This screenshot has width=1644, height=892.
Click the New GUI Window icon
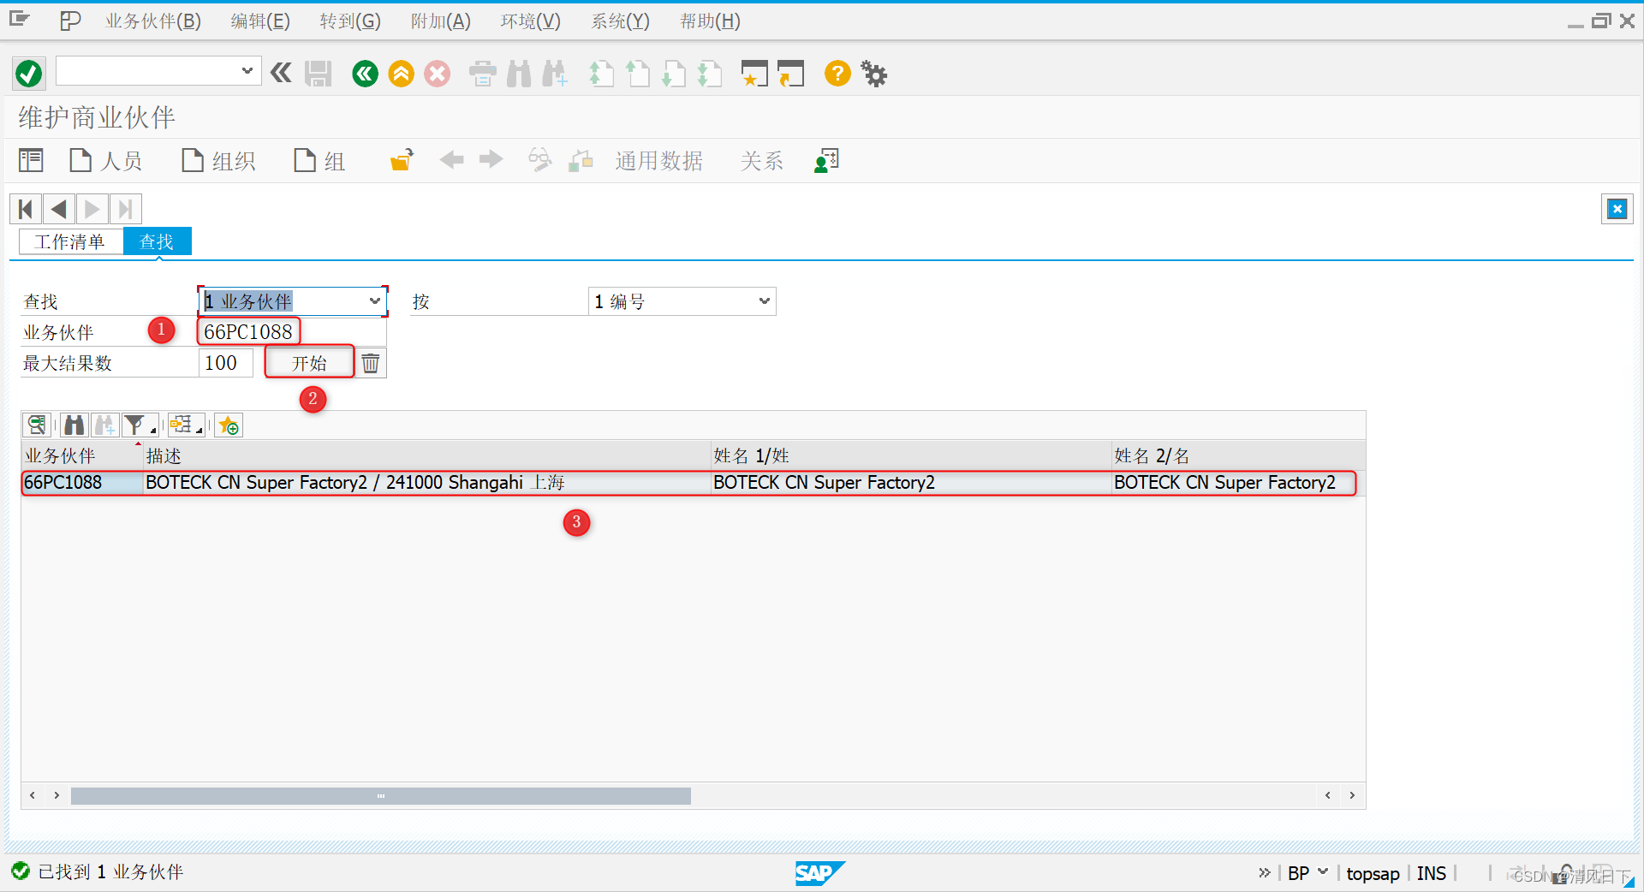(x=753, y=74)
